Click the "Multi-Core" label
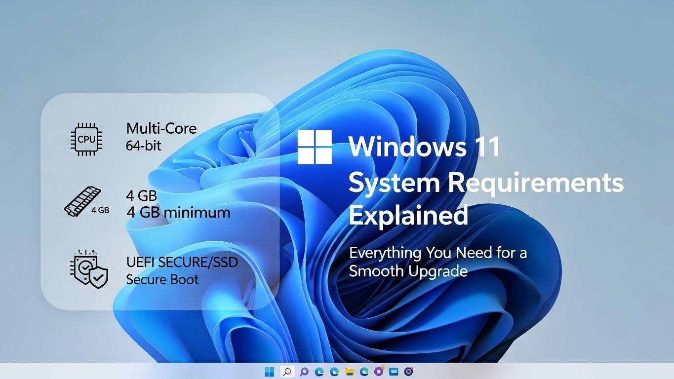 point(161,129)
